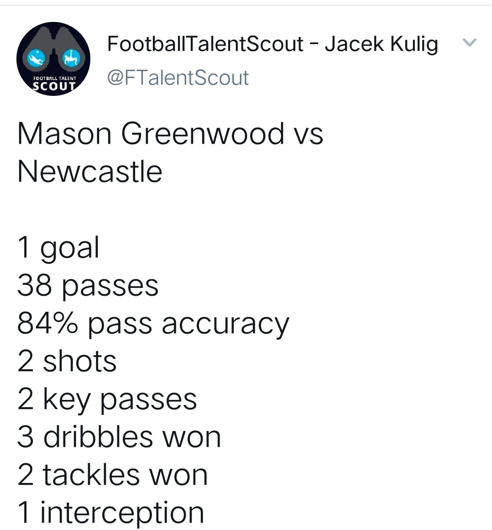The height and width of the screenshot is (530, 492).
Task: Select the Mason Greenwood vs text
Action: coord(170,134)
